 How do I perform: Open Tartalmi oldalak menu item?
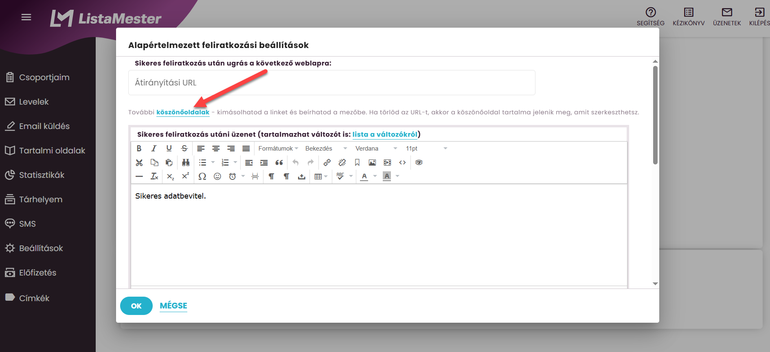(x=52, y=151)
